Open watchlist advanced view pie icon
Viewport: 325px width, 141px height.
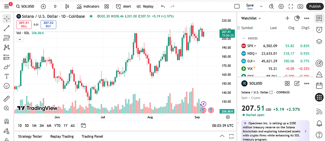pos(297,18)
